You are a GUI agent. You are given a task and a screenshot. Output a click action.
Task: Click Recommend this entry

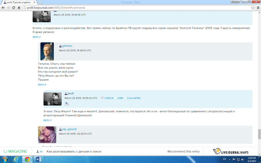tap(184, 152)
